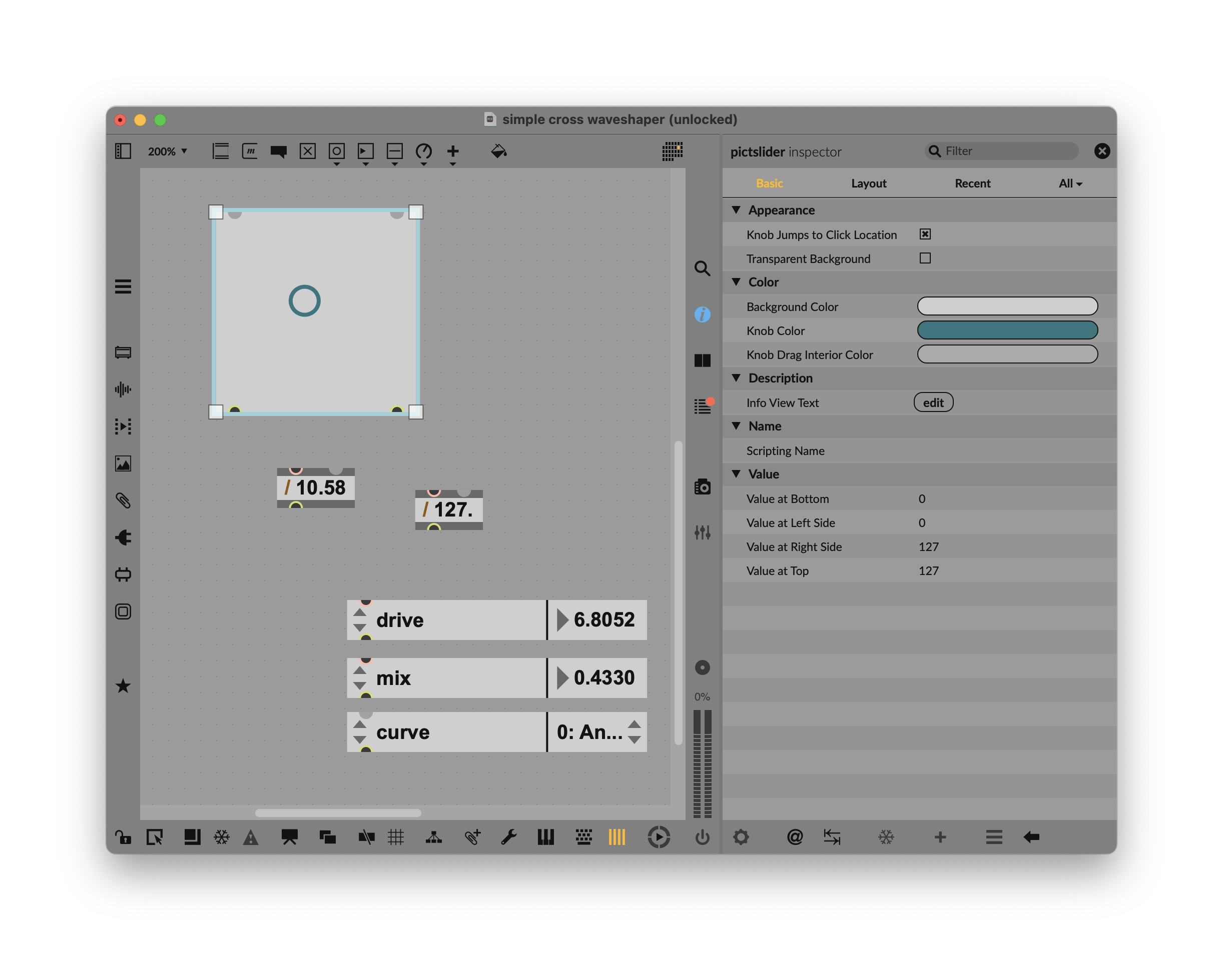Open the Images browser icon
Viewport: 1223px width, 960px height.
pyautogui.click(x=123, y=463)
